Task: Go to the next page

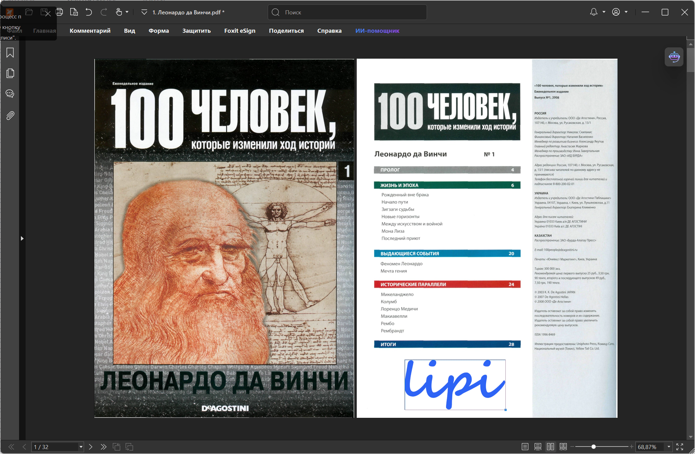Action: coord(91,447)
